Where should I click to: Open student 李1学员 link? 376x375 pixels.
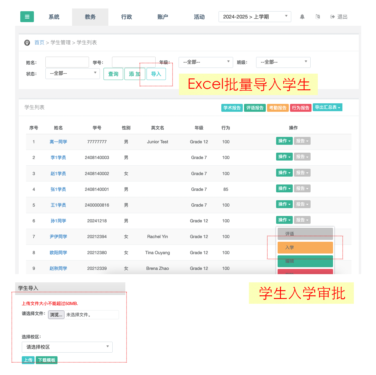point(58,158)
